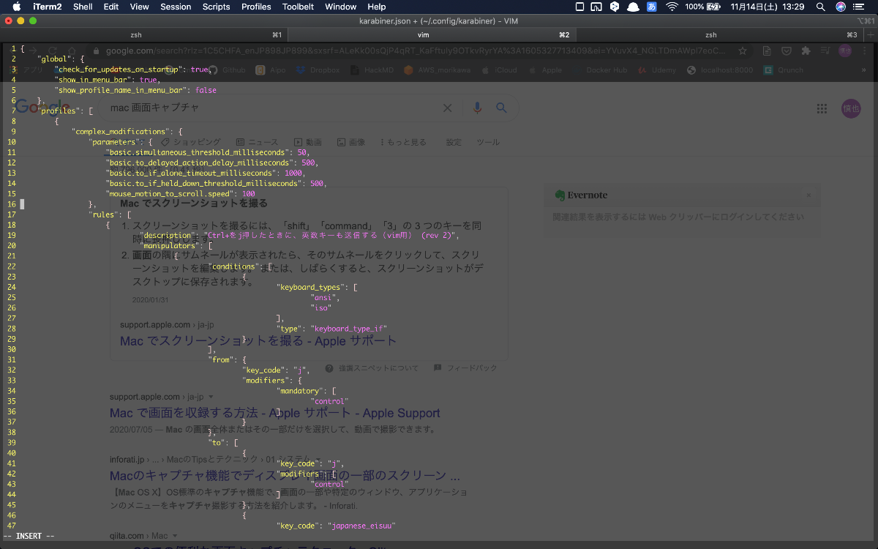This screenshot has height=549, width=878.
Task: Open the Session menu
Action: (176, 7)
